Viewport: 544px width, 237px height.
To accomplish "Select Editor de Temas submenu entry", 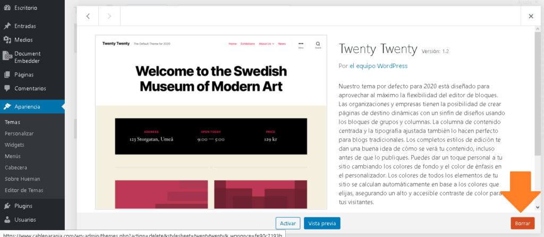I will coord(24,190).
